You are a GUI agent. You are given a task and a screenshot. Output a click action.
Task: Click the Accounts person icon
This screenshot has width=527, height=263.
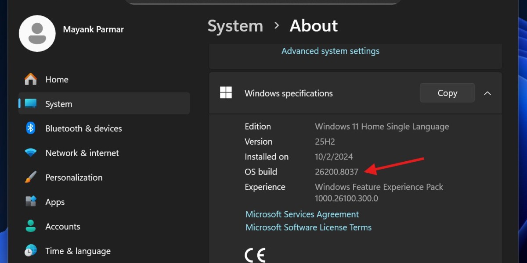pyautogui.click(x=31, y=227)
